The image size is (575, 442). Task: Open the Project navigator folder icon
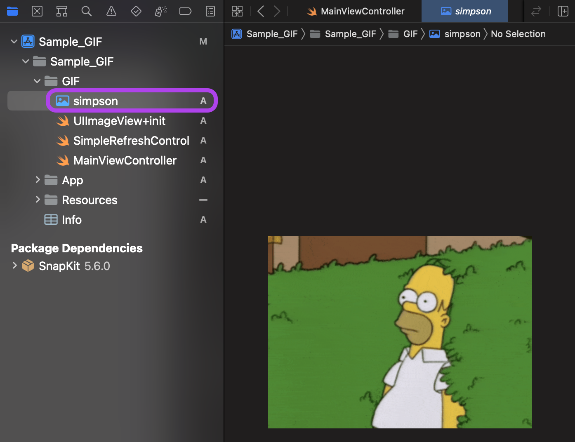12,11
